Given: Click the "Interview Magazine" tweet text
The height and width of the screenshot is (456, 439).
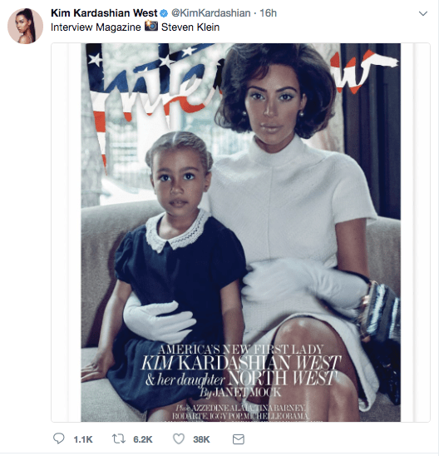Looking at the screenshot, I should pyautogui.click(x=96, y=27).
